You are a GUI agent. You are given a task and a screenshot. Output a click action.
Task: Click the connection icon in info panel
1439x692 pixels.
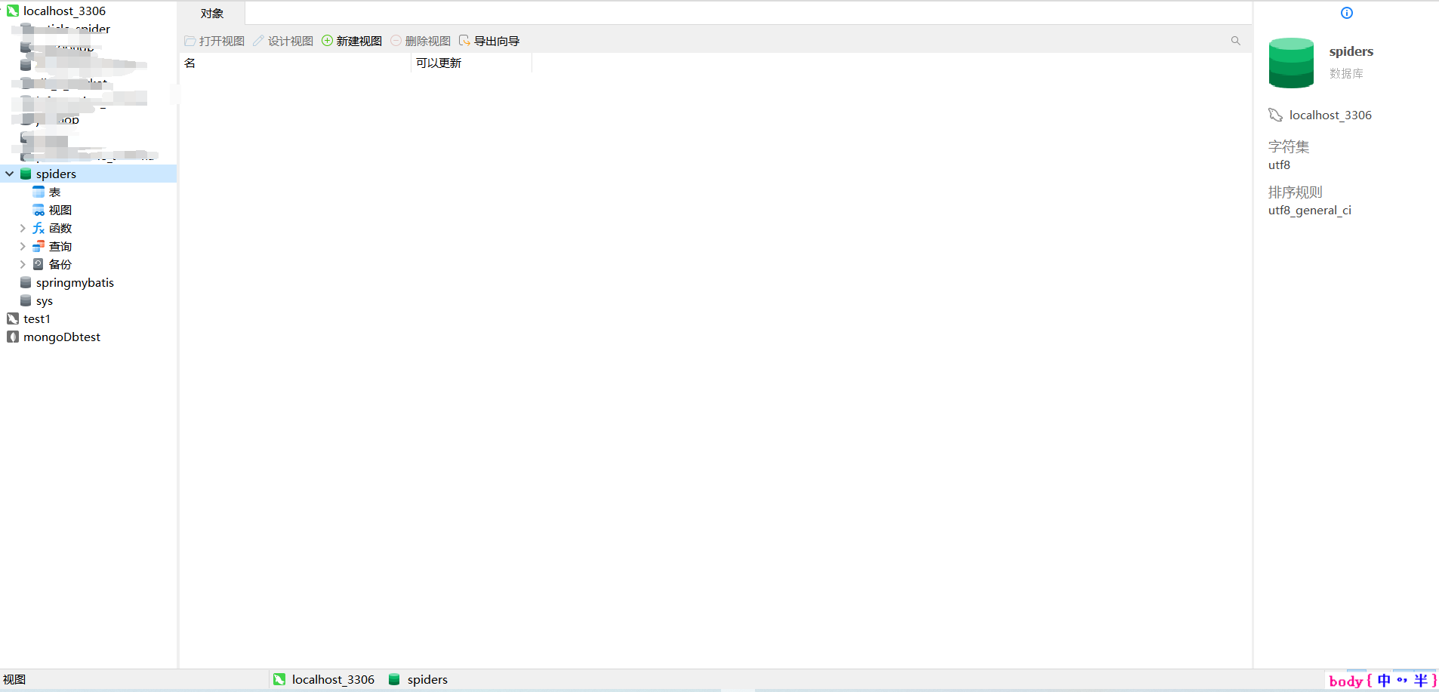1275,115
